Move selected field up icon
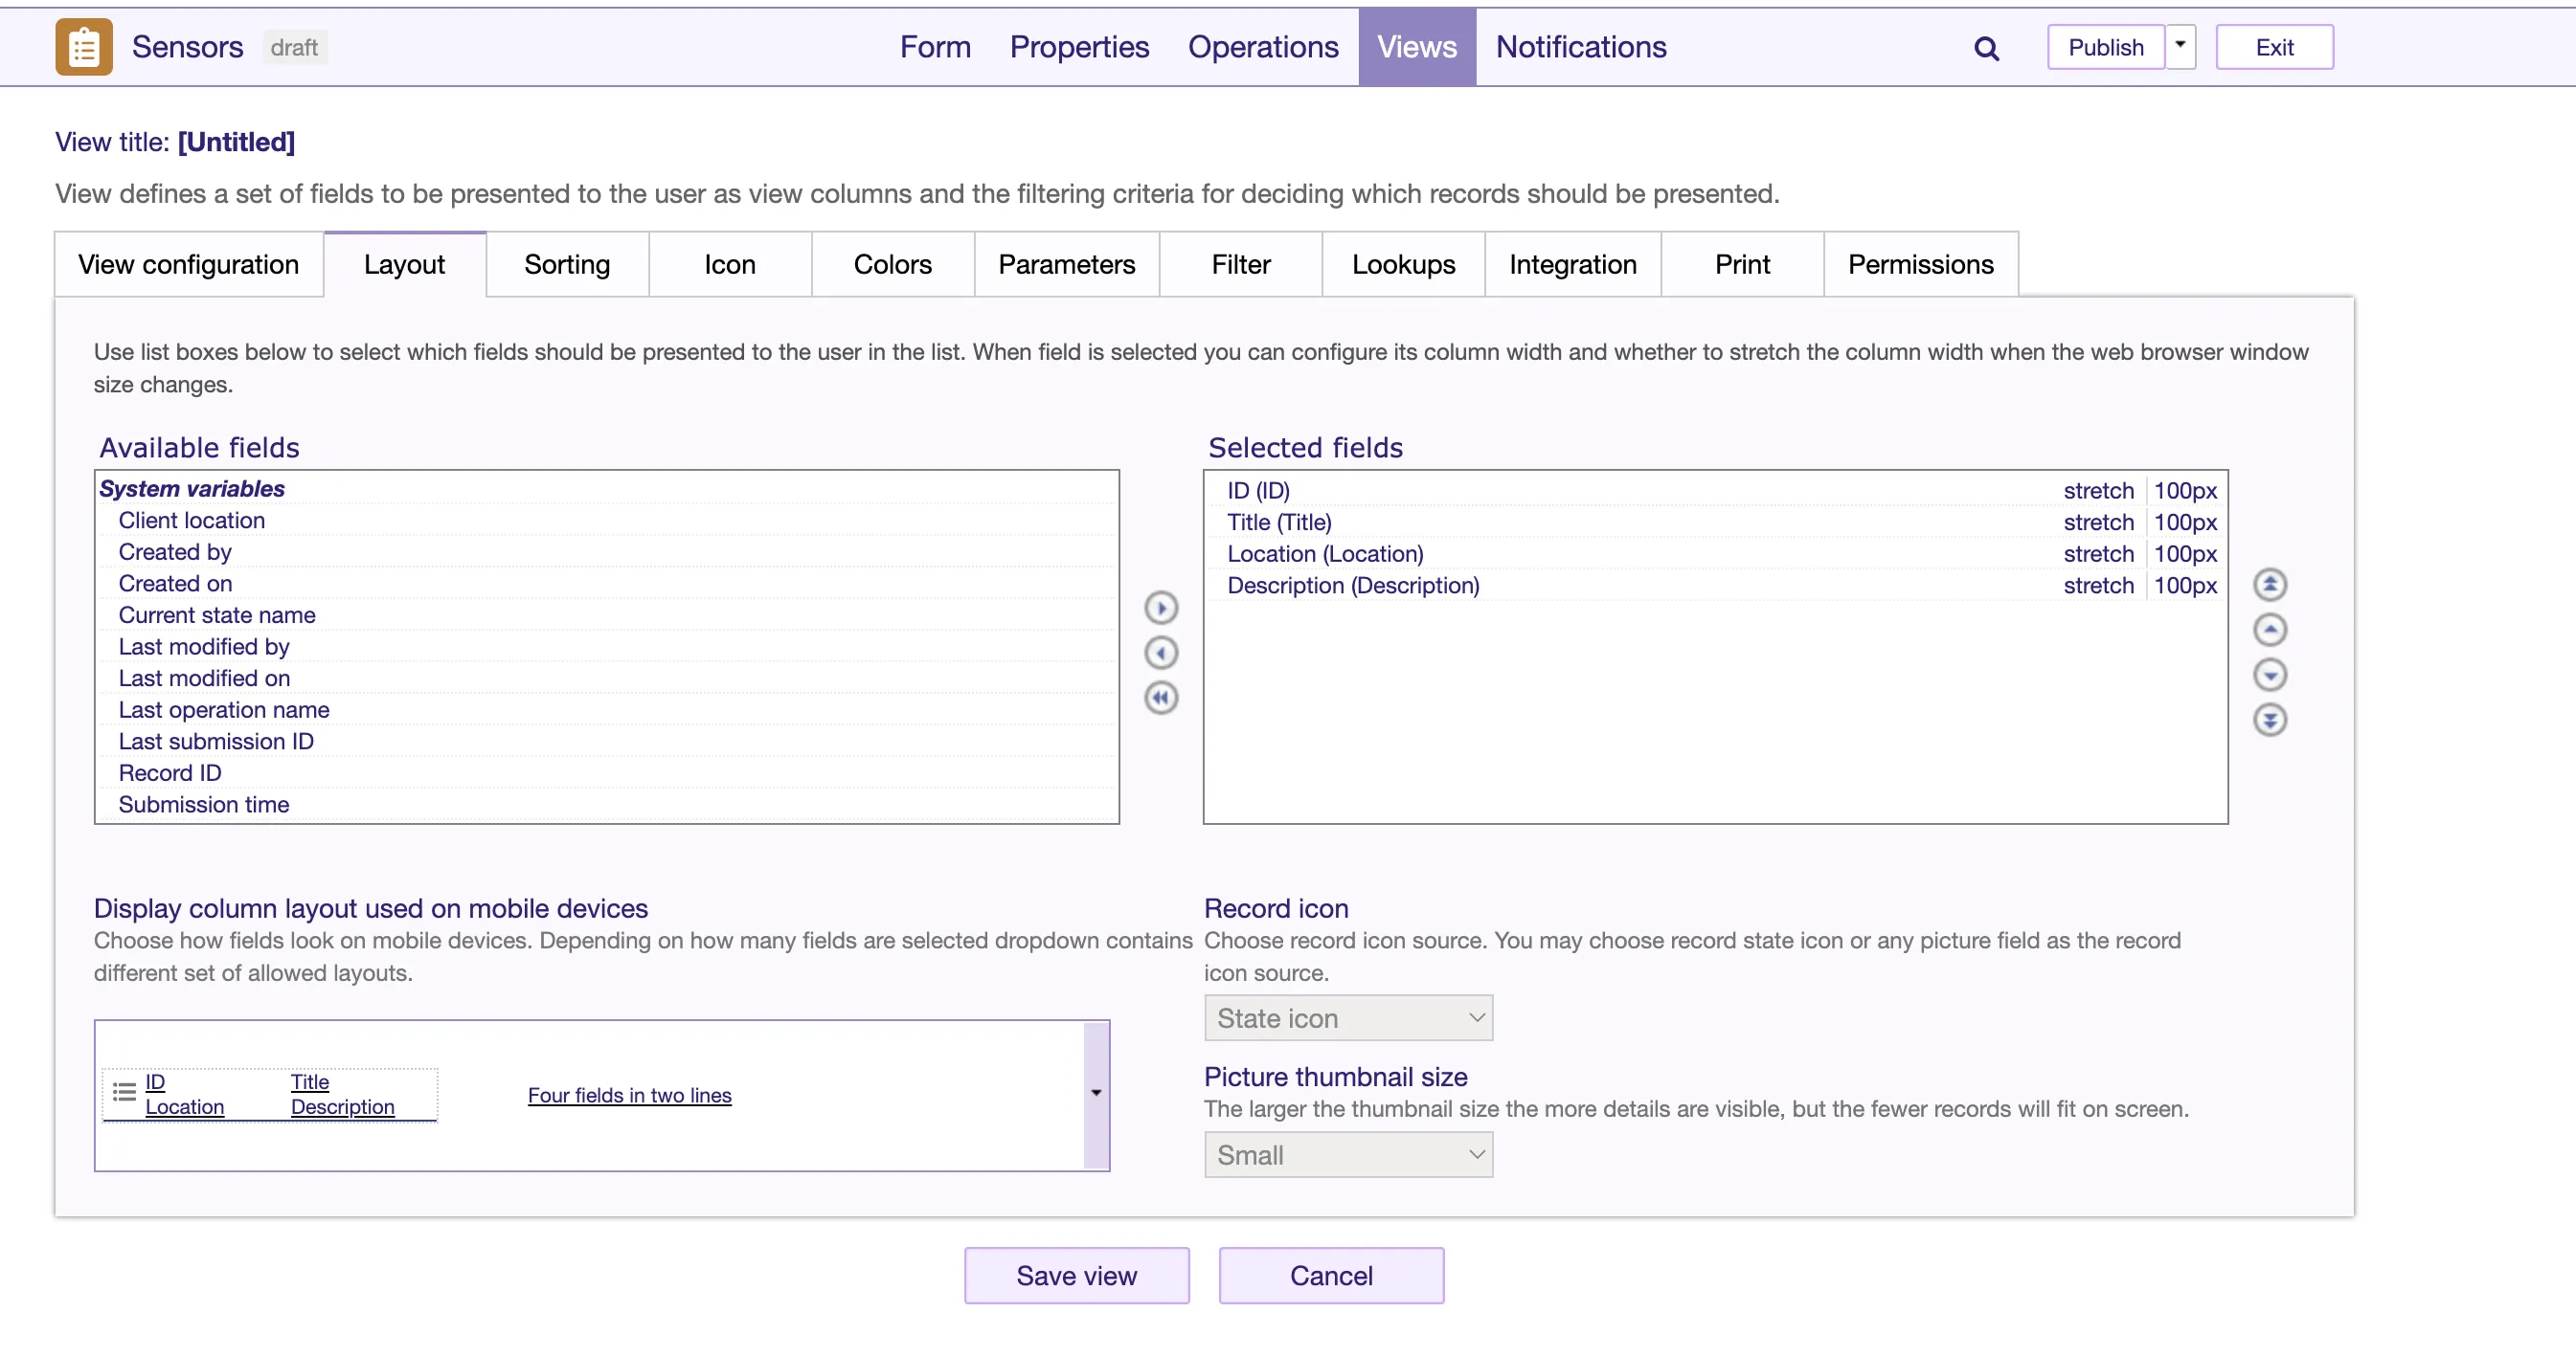This screenshot has width=2576, height=1357. (x=2269, y=630)
